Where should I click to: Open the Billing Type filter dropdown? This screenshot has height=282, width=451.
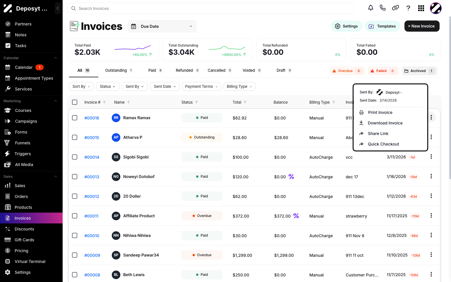[x=239, y=86]
